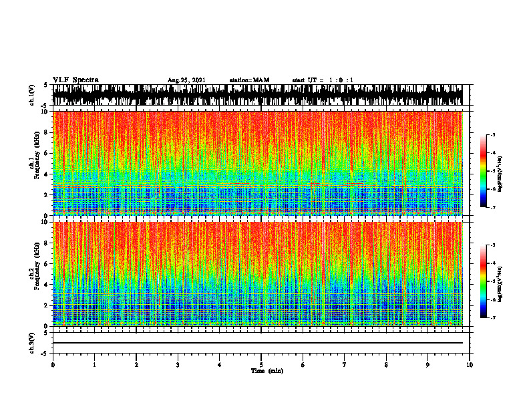Viewport: 529px width, 409px height.
Task: Click the "ch.1(V)" waveform axis label
Action: click(32, 95)
